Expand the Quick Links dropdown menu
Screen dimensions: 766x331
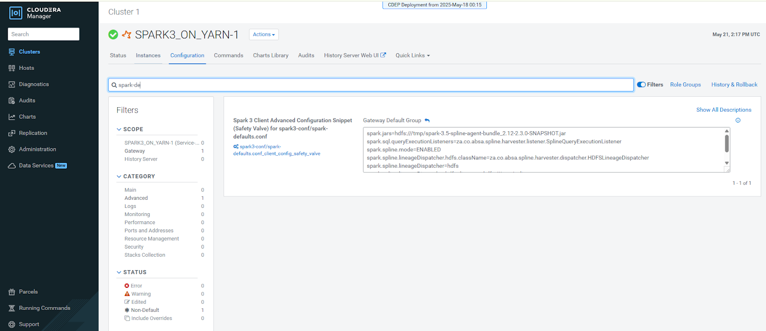click(412, 56)
